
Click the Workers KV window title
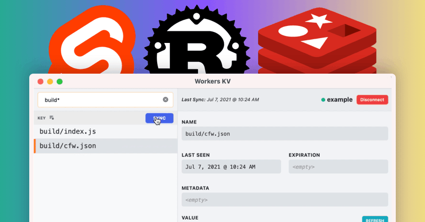coord(212,82)
